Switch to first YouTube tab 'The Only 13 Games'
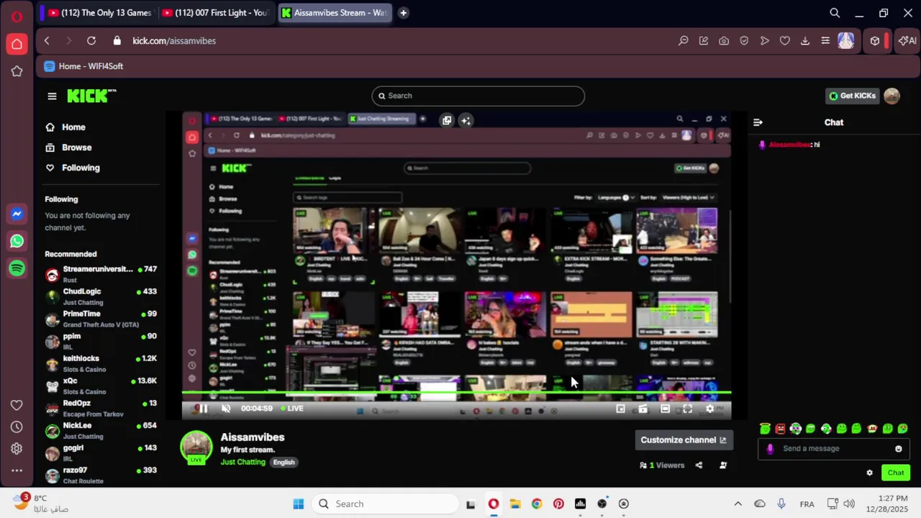 click(98, 13)
